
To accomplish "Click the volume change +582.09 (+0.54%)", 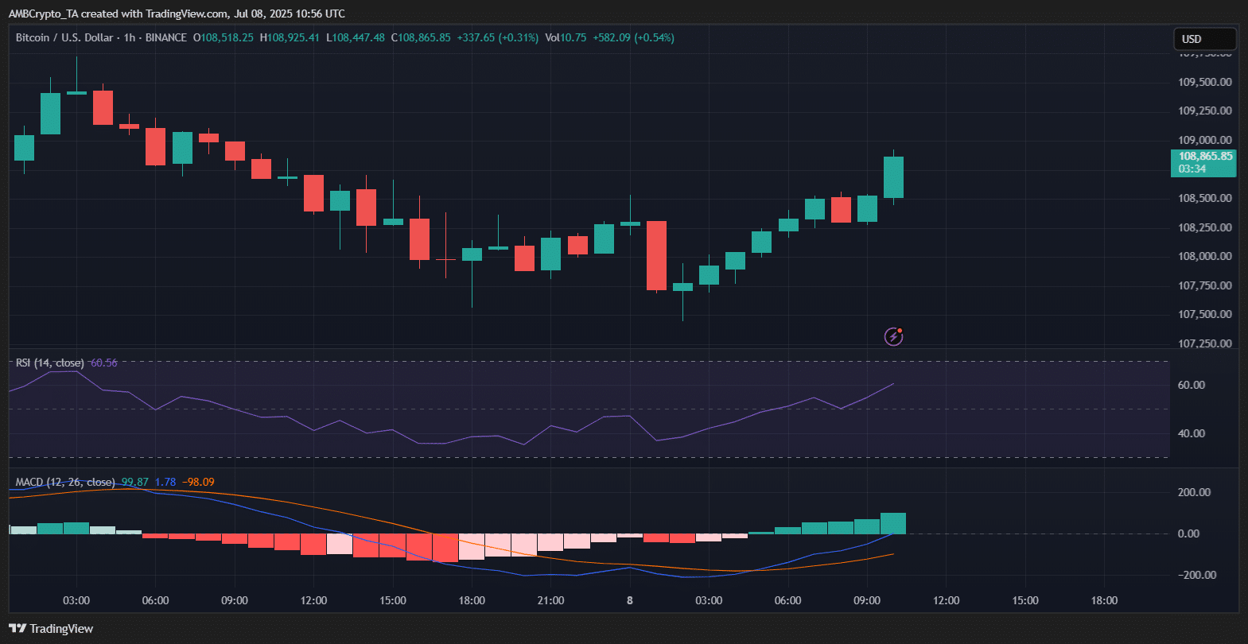I will [x=633, y=37].
